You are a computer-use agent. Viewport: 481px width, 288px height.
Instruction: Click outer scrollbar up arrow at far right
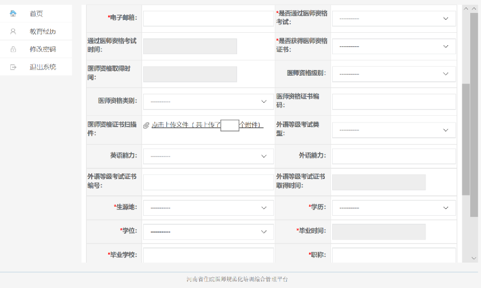click(474, 8)
